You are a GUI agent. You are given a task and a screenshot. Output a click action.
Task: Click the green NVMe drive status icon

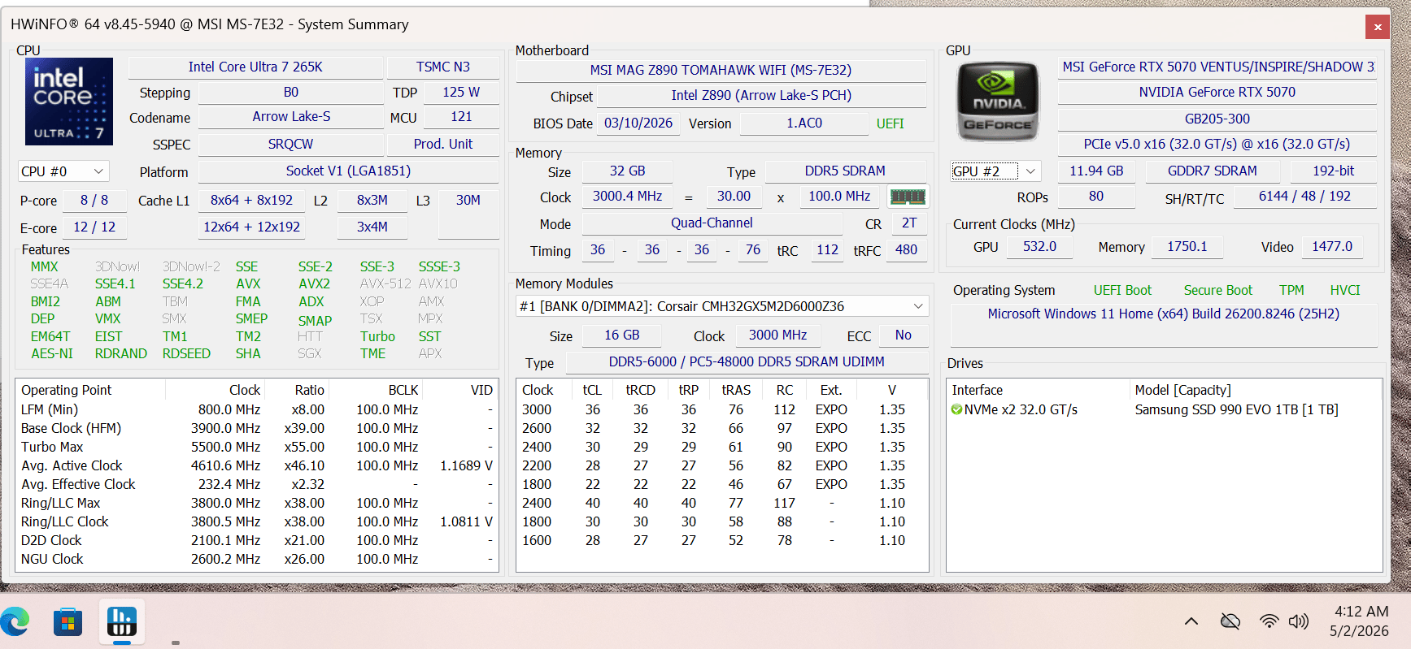coord(957,410)
